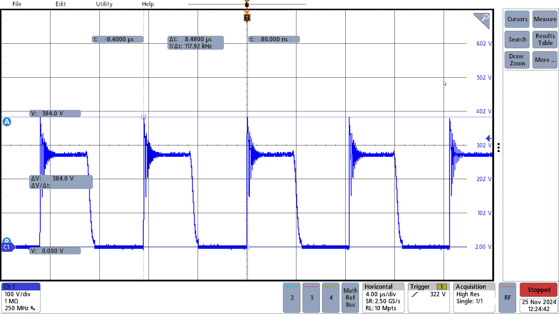
Task: Select the trigger source 1 indicator
Action: point(442,287)
